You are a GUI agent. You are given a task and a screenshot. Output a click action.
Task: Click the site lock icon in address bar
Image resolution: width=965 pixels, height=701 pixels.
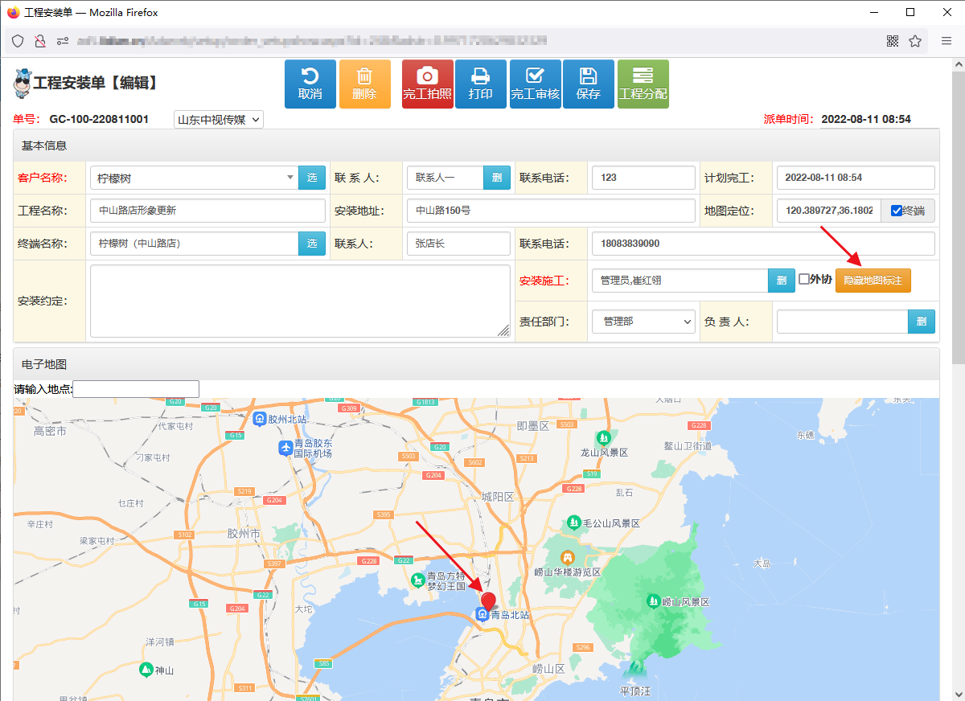point(39,41)
